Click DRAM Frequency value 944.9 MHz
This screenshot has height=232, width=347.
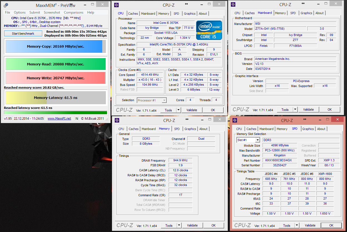[x=180, y=160]
